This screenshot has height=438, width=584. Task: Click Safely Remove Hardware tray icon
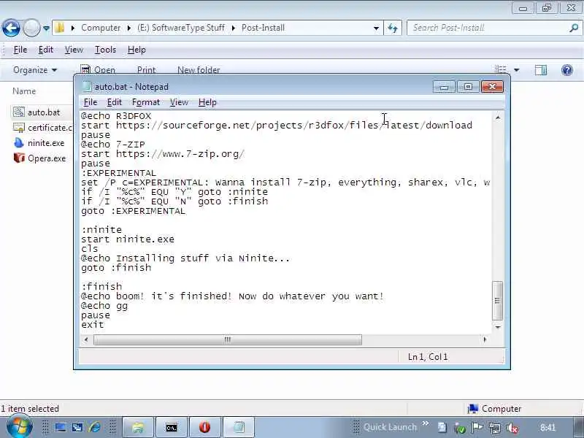tap(460, 429)
